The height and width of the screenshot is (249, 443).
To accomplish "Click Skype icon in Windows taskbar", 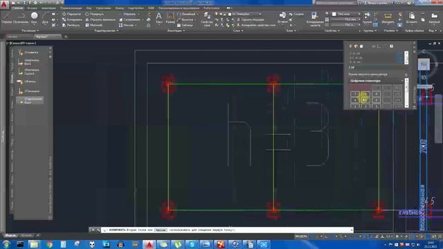I will click(192, 244).
